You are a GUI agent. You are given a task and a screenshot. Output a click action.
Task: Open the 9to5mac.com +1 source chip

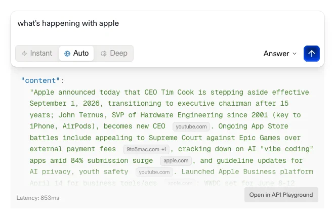(x=146, y=149)
